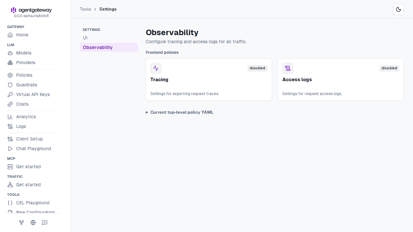Screen dimensions: 413x232
Task: Open CEL Playground in sidebar
Action: point(33,203)
